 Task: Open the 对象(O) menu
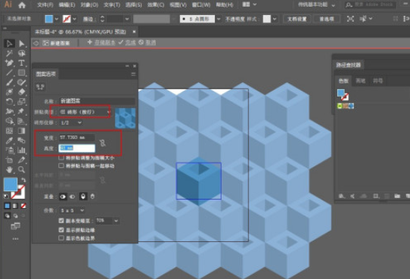pyautogui.click(x=89, y=5)
